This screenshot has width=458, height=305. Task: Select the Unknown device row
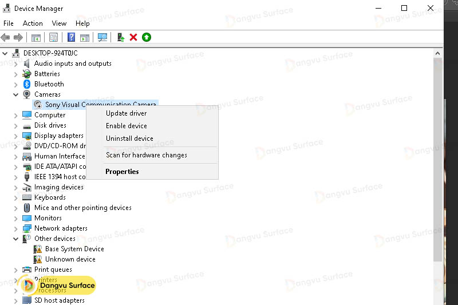pos(70,259)
